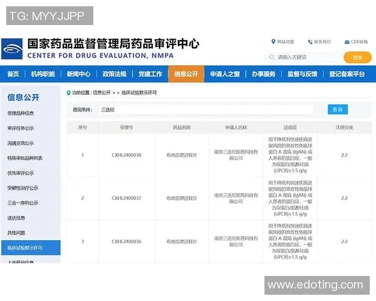The width and height of the screenshot is (376, 301).
Task: Click the CDE fish logo
Action: (x=12, y=49)
